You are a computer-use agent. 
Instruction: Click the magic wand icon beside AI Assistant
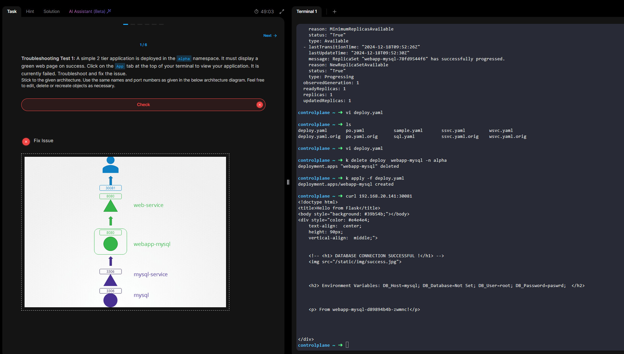pos(109,11)
